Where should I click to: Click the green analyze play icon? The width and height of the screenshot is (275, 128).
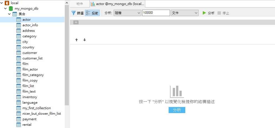(x=204, y=13)
